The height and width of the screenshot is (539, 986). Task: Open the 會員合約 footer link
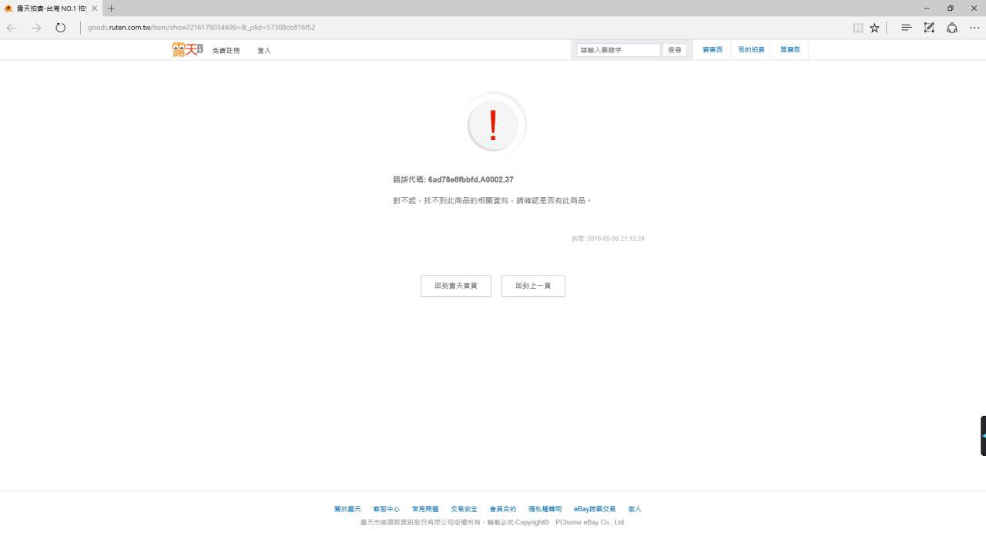503,509
